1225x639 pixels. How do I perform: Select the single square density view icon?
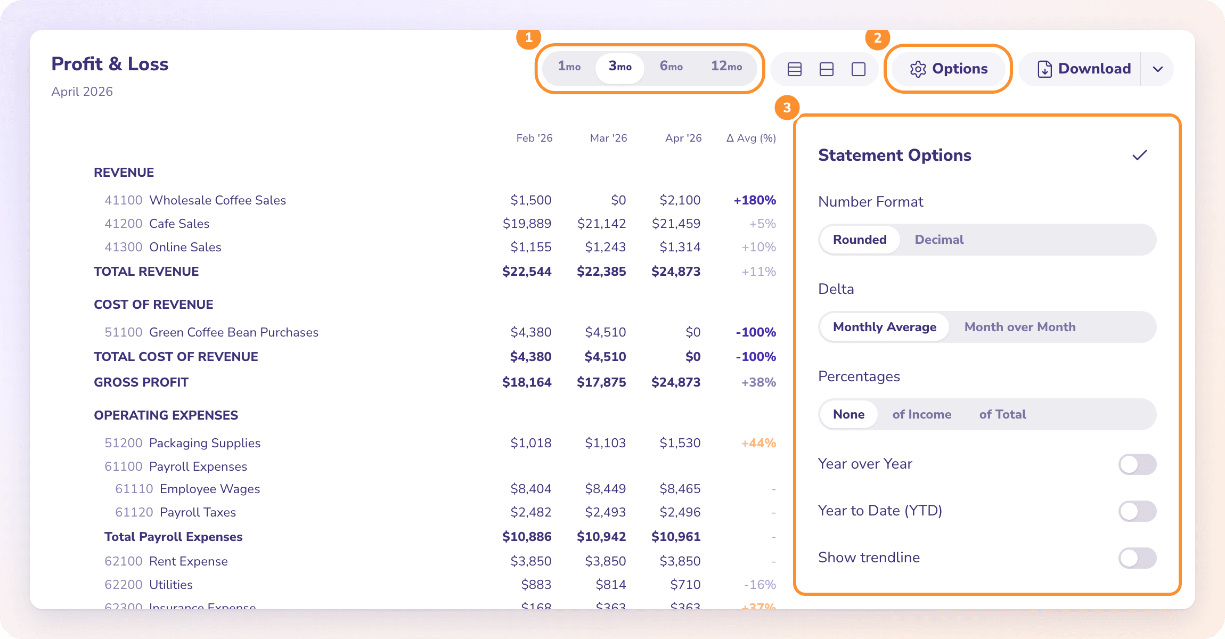pyautogui.click(x=859, y=69)
